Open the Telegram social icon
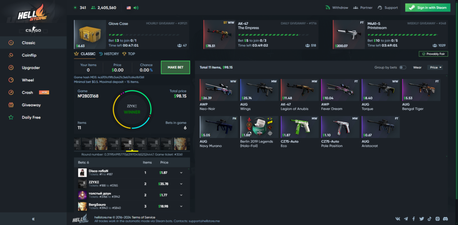Image resolution: width=458 pixels, height=225 pixels. pos(406,219)
